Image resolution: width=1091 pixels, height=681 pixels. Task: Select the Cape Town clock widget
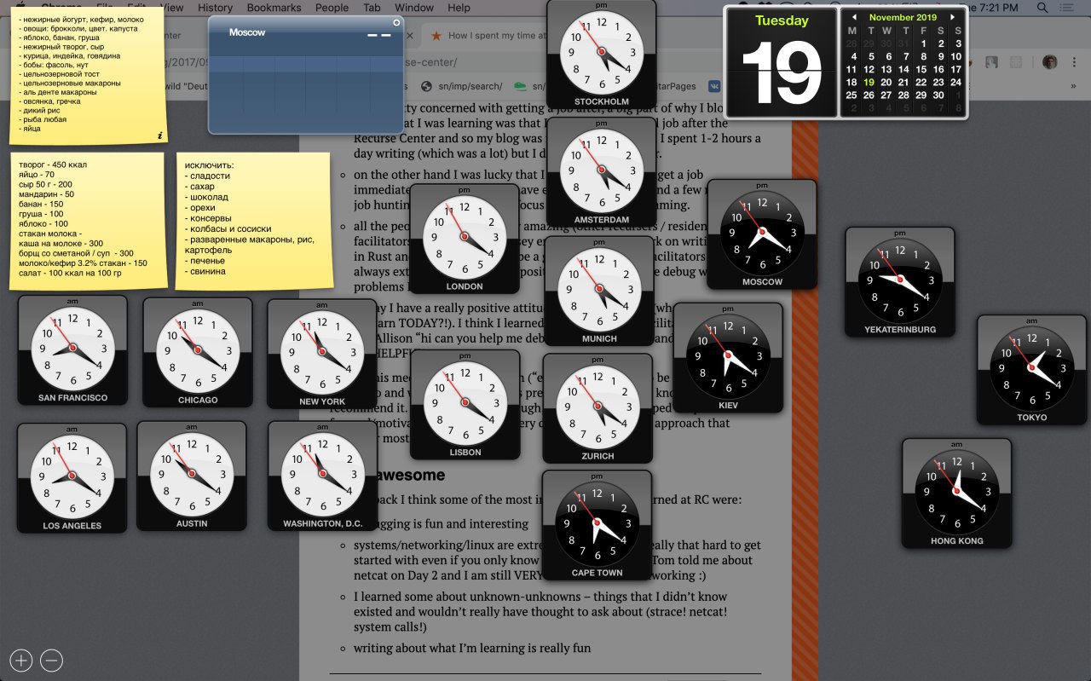tap(597, 526)
